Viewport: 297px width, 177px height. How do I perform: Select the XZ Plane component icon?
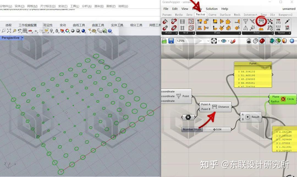point(206,21)
